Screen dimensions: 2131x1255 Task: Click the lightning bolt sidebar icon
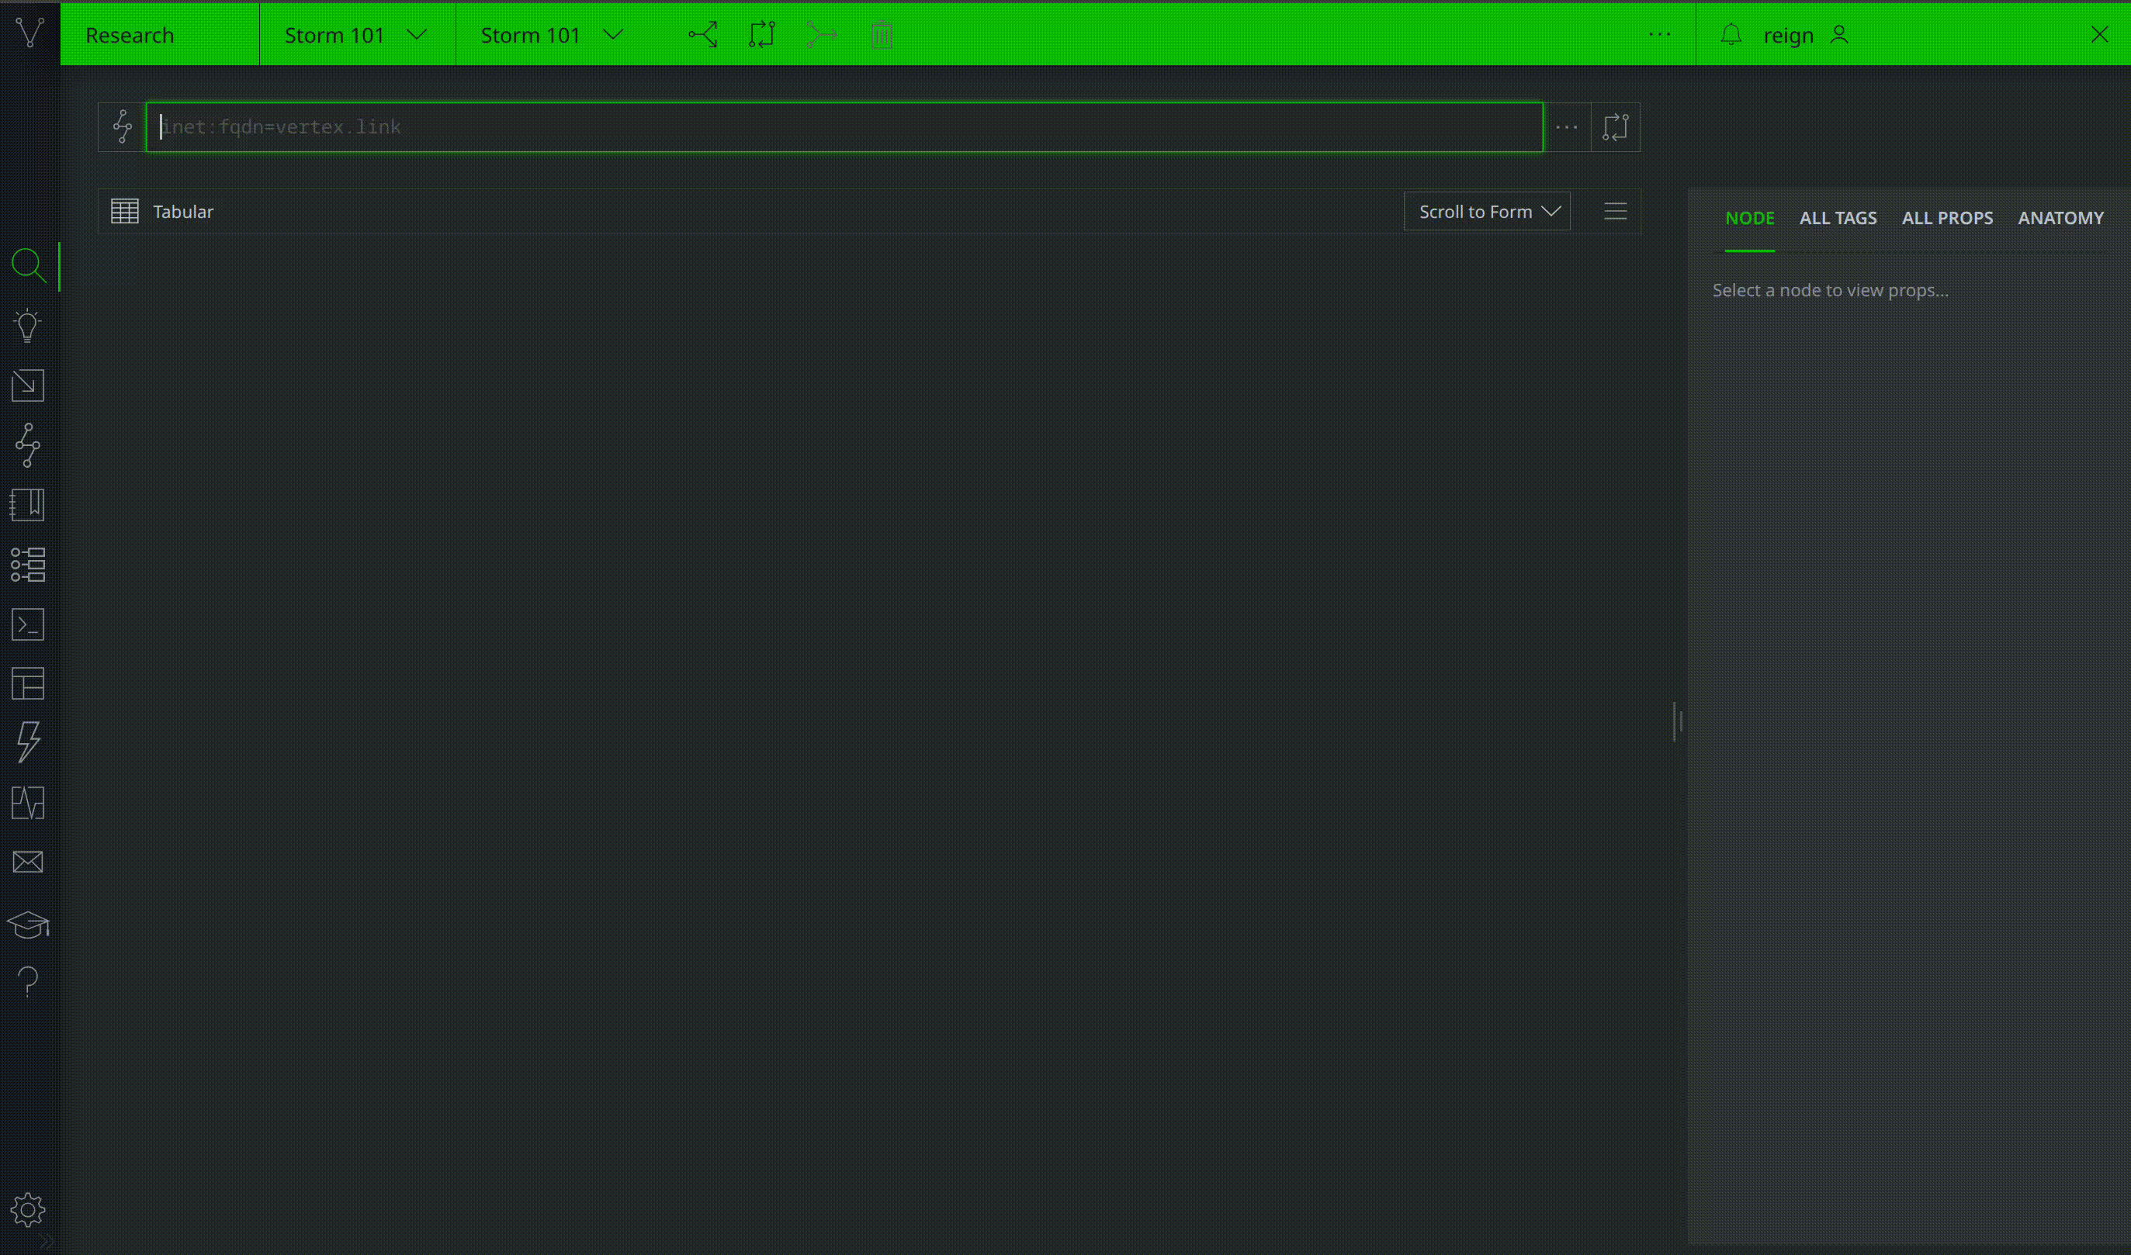coord(27,742)
